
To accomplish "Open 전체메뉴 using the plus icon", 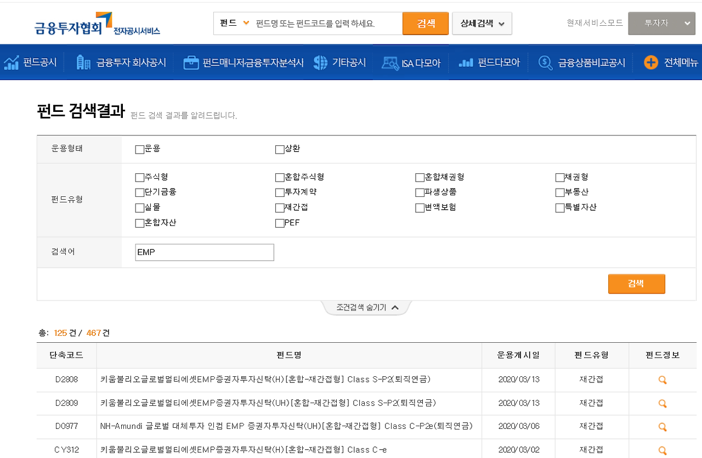I will (x=651, y=62).
